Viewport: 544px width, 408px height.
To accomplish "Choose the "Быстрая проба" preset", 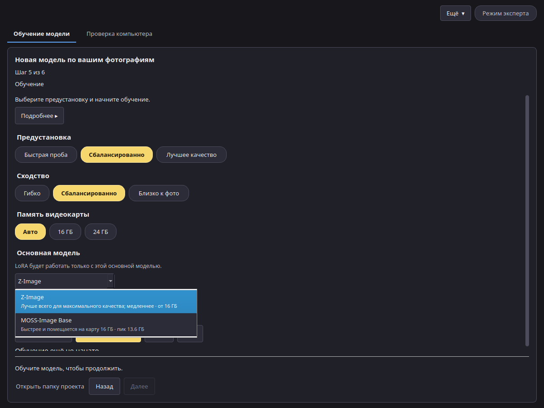I will pyautogui.click(x=46, y=155).
